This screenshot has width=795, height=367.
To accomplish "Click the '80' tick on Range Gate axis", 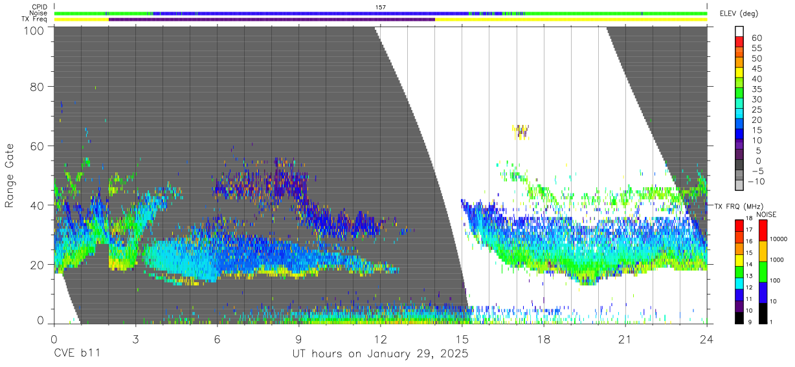I will coord(37,87).
